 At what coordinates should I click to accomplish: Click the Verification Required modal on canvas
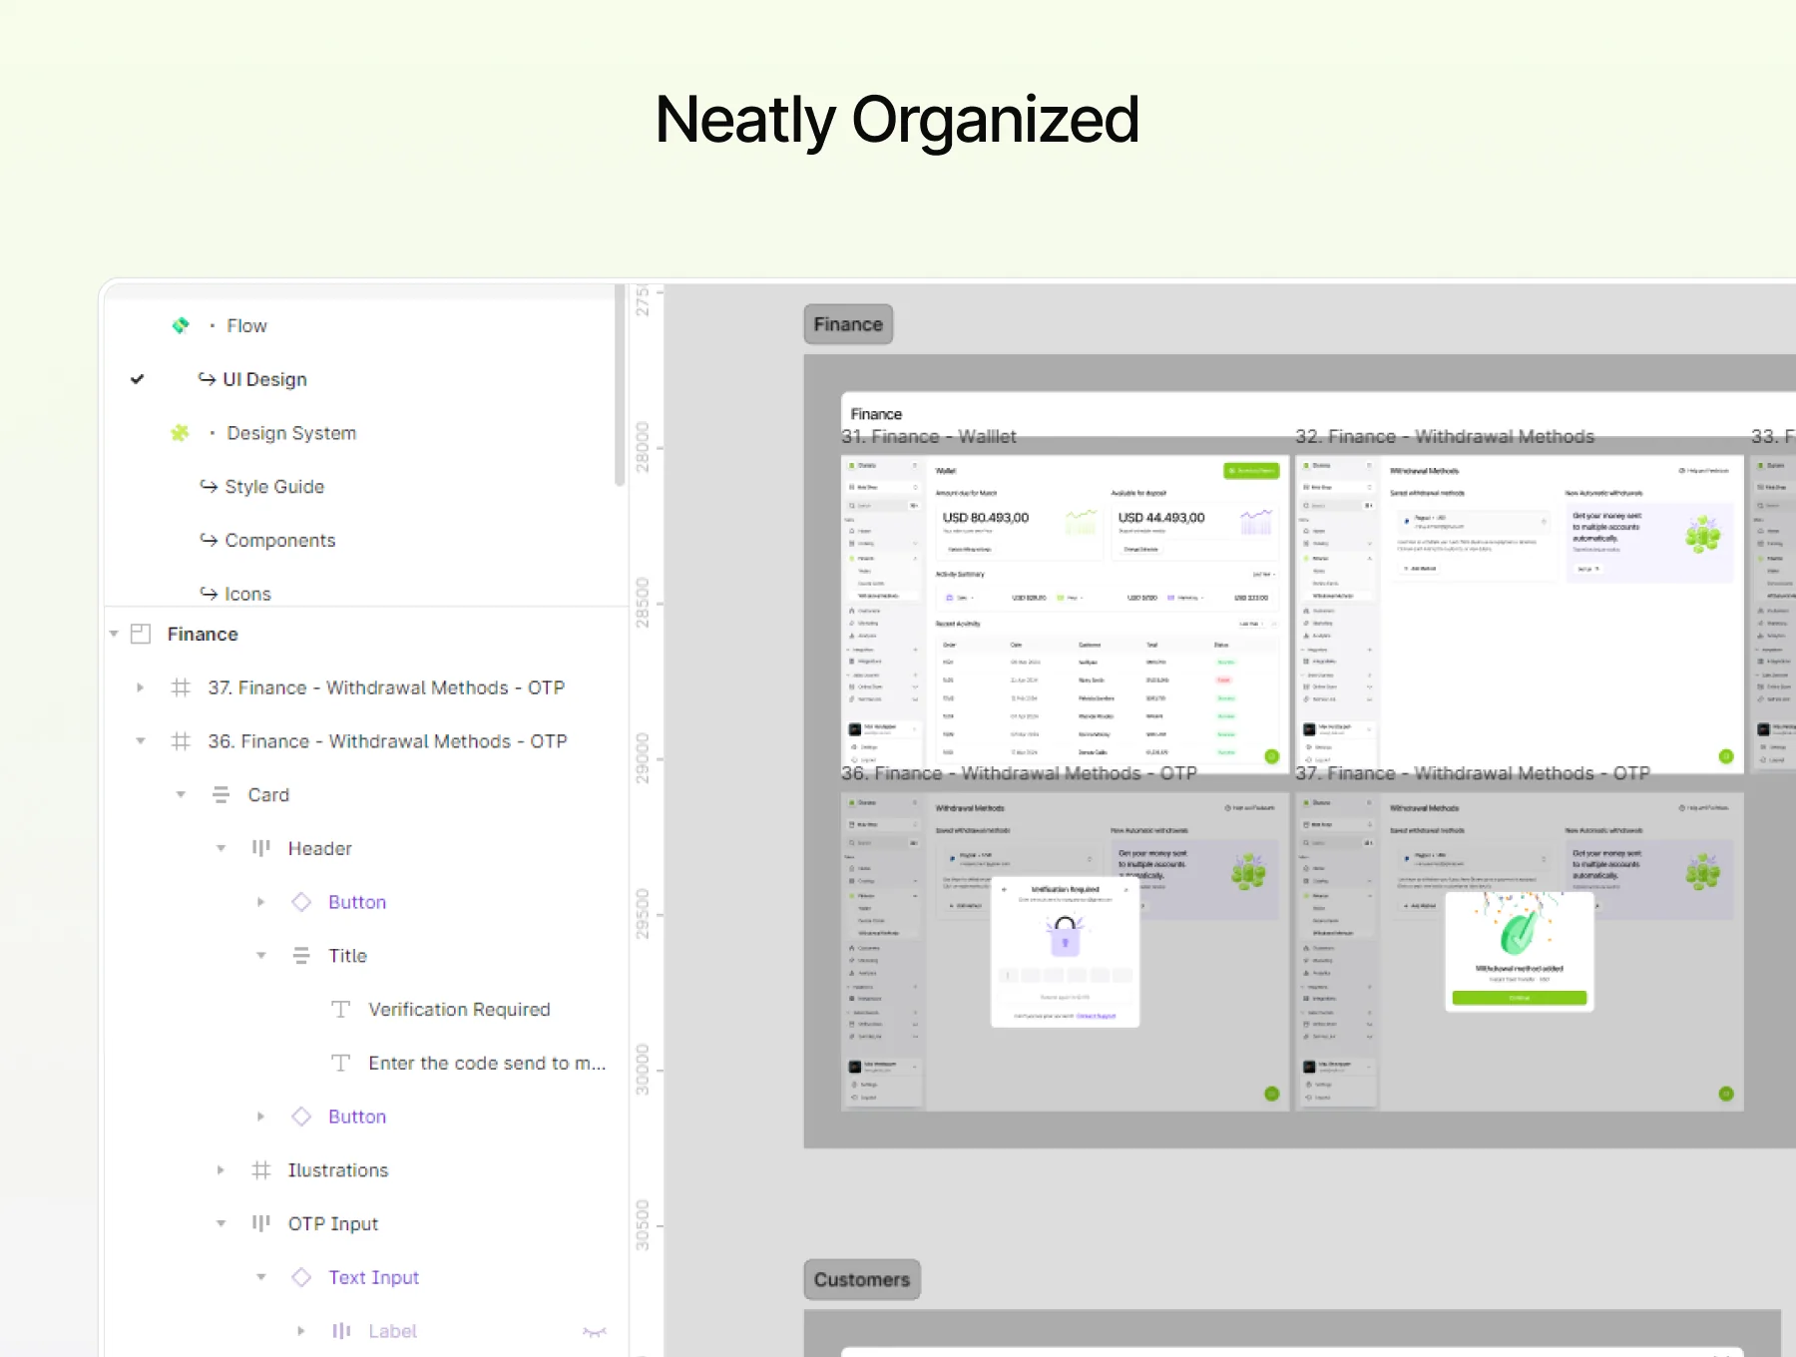tap(1065, 952)
